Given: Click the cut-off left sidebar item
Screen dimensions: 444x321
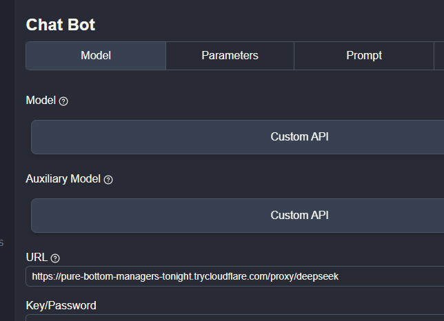Looking at the screenshot, I should pyautogui.click(x=2, y=242).
